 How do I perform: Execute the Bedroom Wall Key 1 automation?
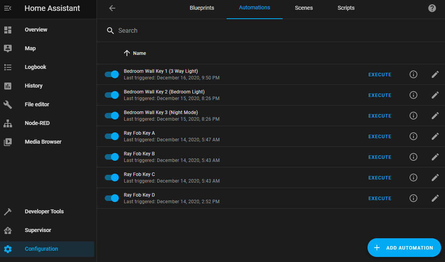[x=380, y=75]
